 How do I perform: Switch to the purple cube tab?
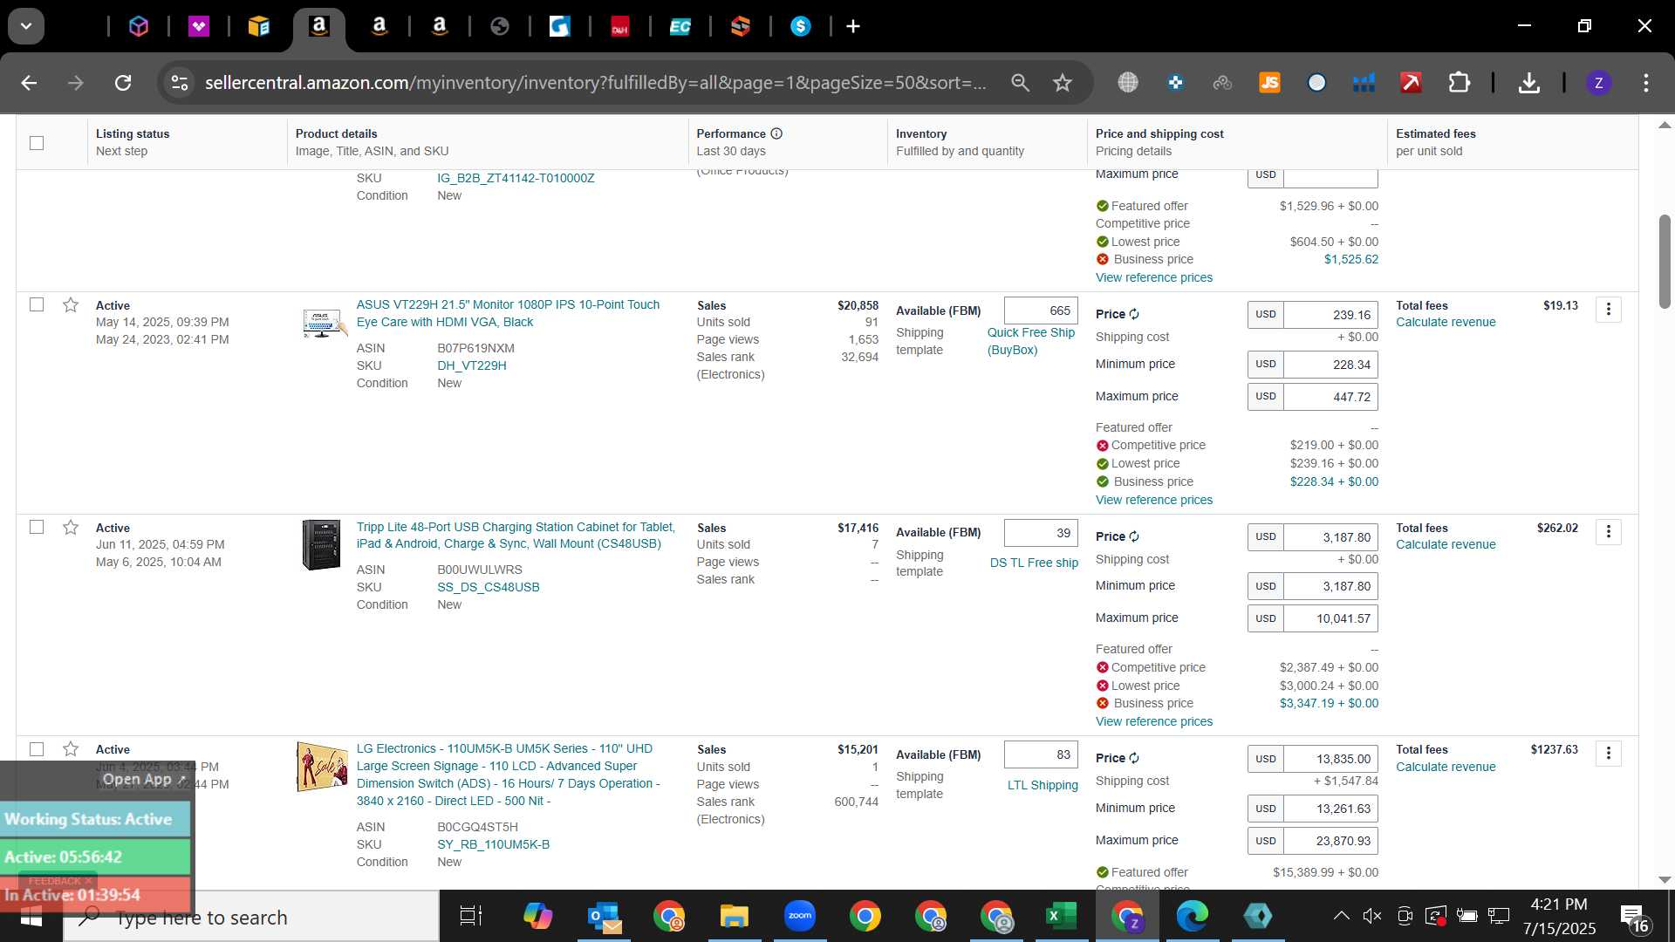(139, 26)
